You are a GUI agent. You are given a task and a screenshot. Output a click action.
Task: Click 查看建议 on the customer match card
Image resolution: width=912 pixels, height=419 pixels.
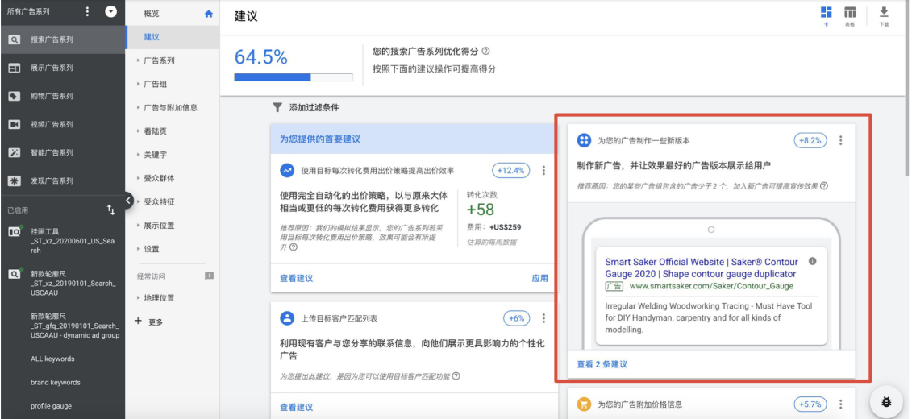297,408
